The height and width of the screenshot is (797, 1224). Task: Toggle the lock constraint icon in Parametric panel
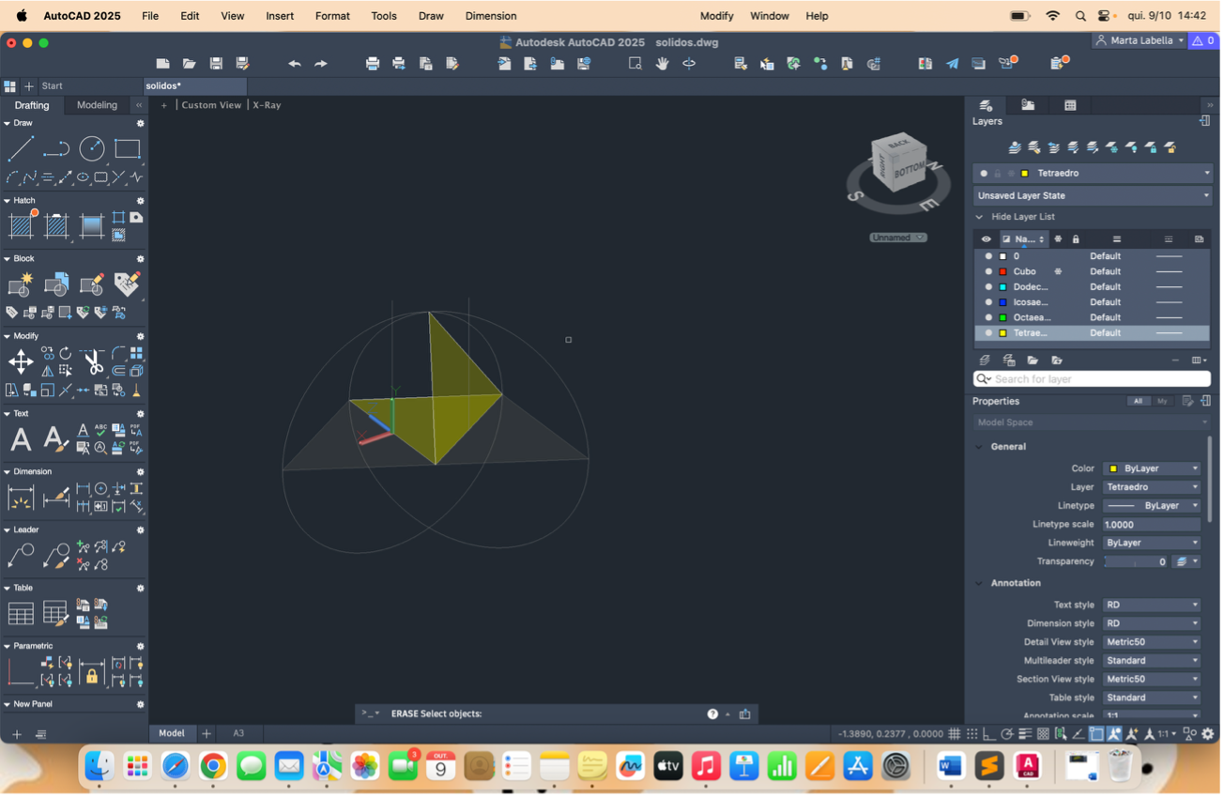92,671
